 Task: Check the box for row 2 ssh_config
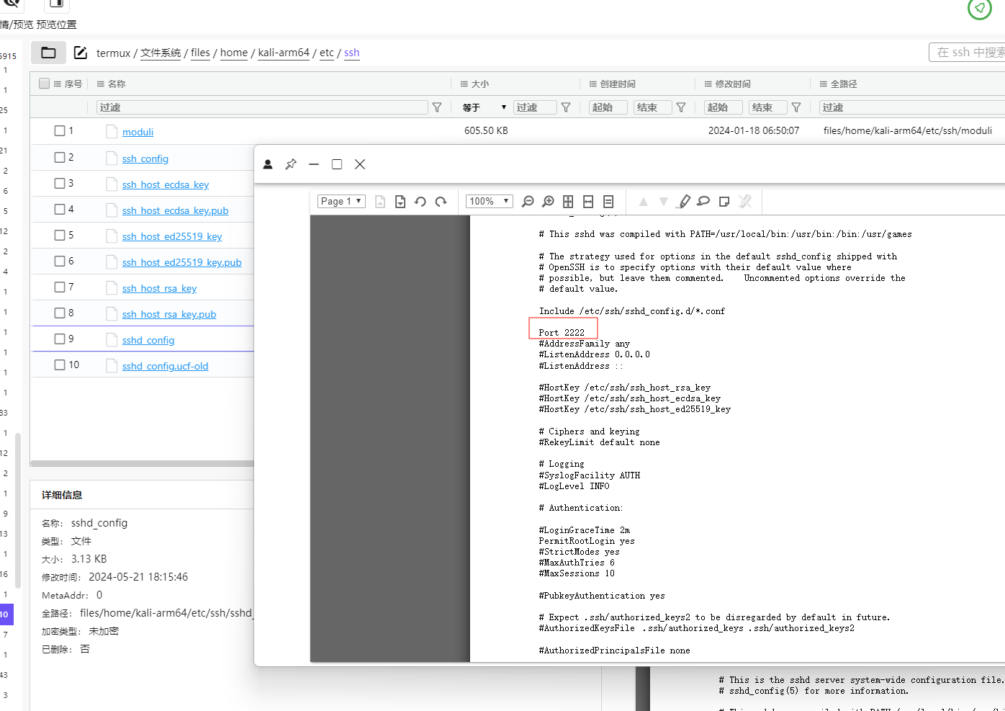click(60, 157)
